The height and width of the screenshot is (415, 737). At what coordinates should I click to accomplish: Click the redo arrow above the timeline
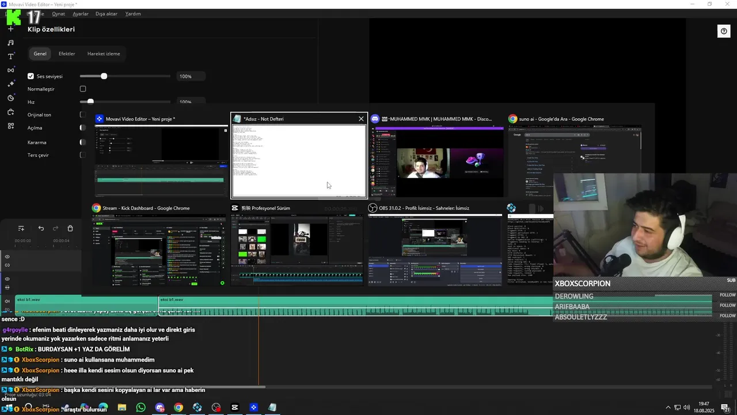point(55,229)
